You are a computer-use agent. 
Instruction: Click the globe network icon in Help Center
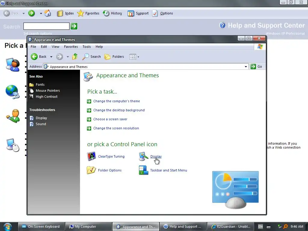12,92
